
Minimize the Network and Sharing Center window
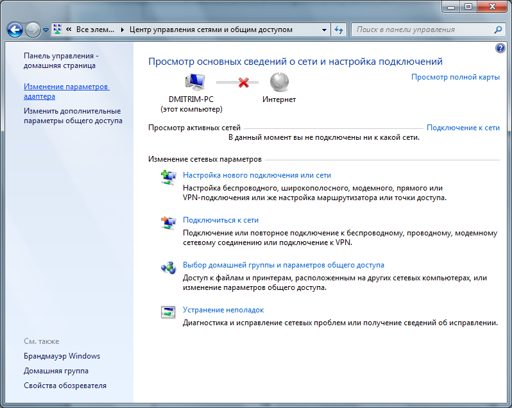pos(451,6)
